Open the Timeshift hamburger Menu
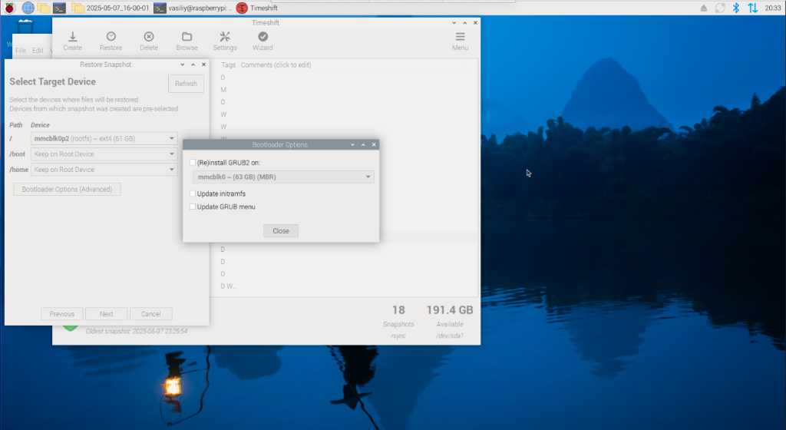This screenshot has height=430, width=786. tap(460, 37)
